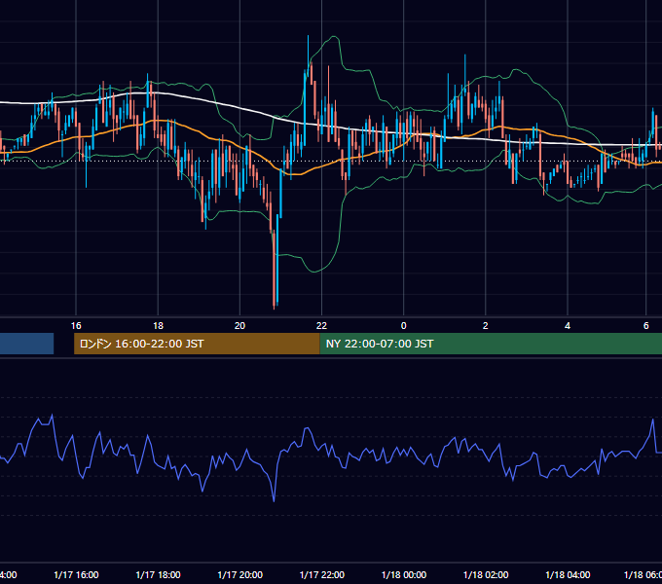Click the 1/17 22:00 label on indicator axis
662x584 pixels.
coord(322,574)
